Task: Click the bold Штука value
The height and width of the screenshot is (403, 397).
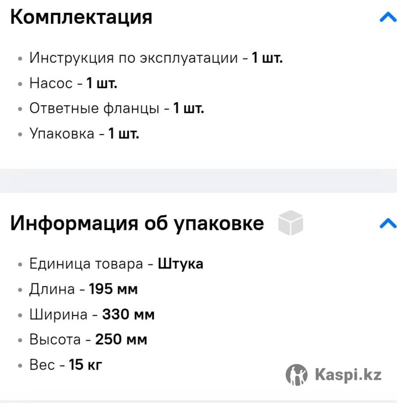Action: click(x=181, y=264)
